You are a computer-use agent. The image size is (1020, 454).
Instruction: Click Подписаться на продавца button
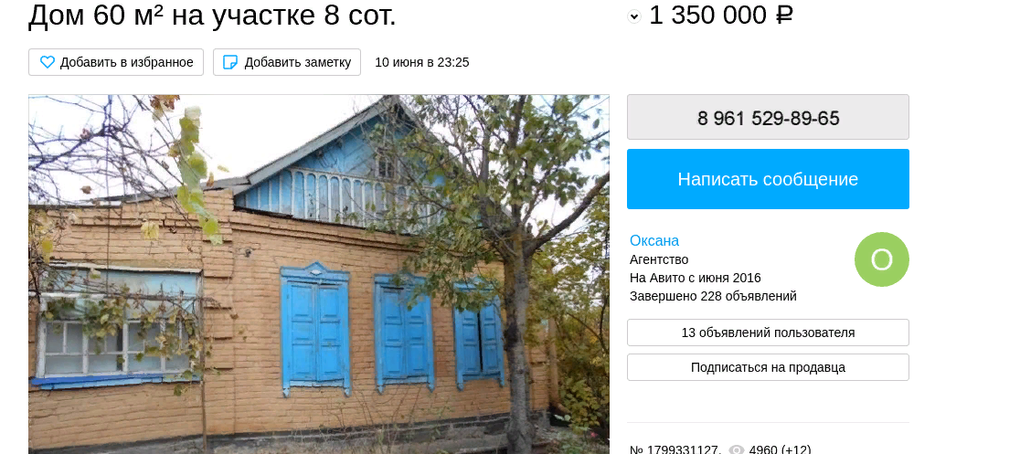tap(768, 367)
